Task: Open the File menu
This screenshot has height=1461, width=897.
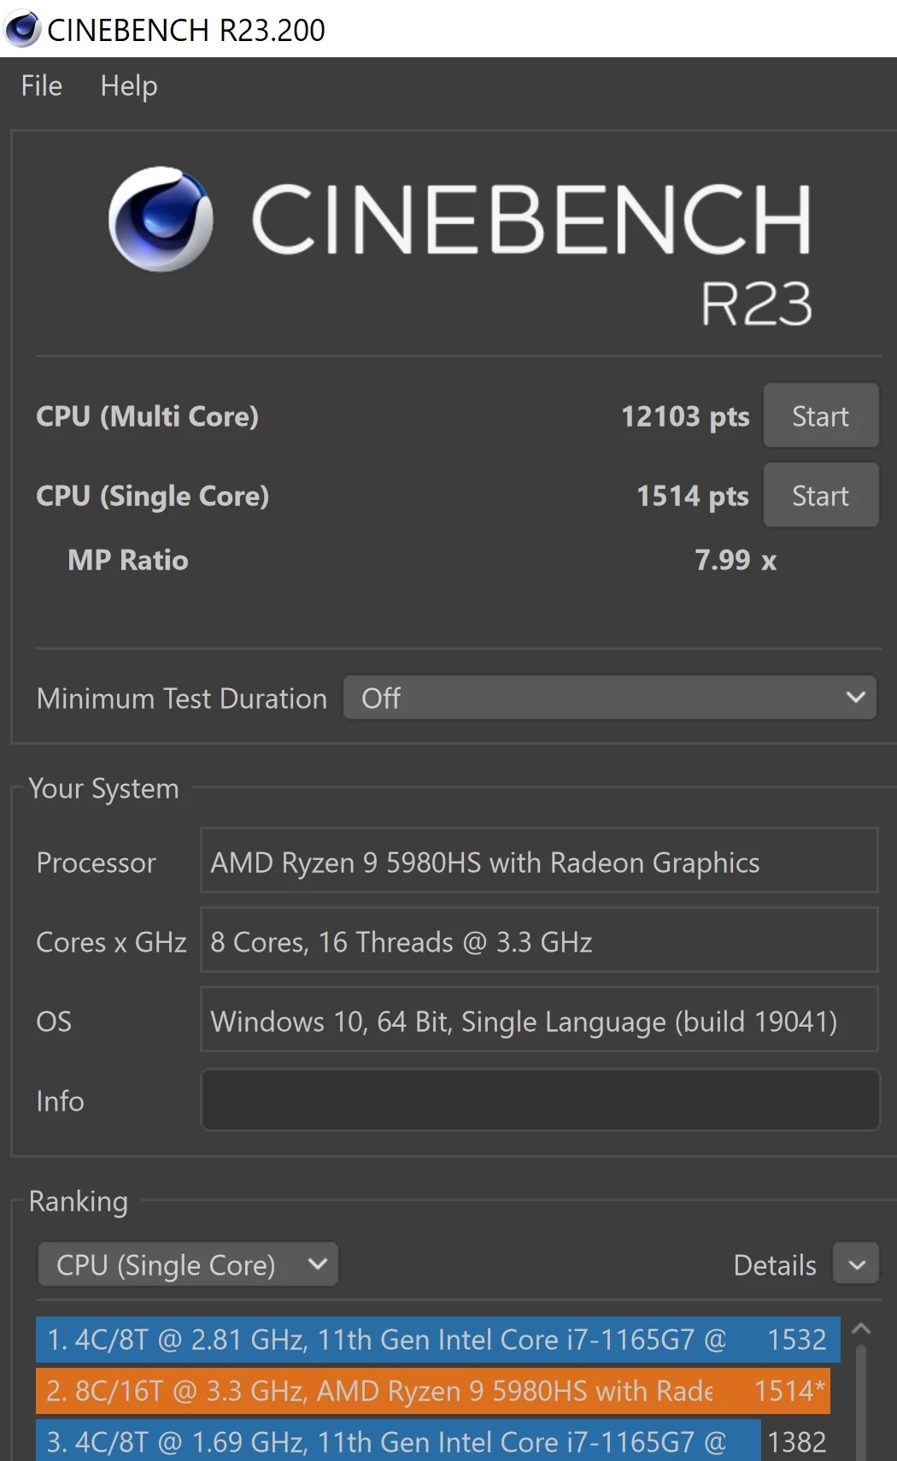Action: pos(42,86)
